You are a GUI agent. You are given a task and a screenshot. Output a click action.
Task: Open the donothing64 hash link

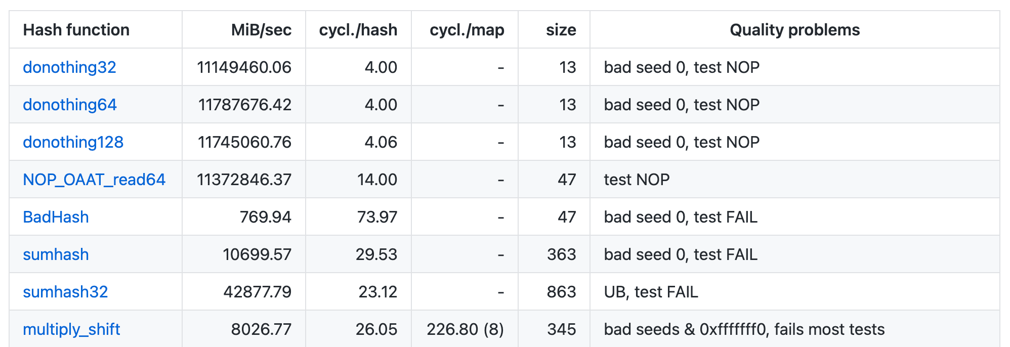point(70,105)
